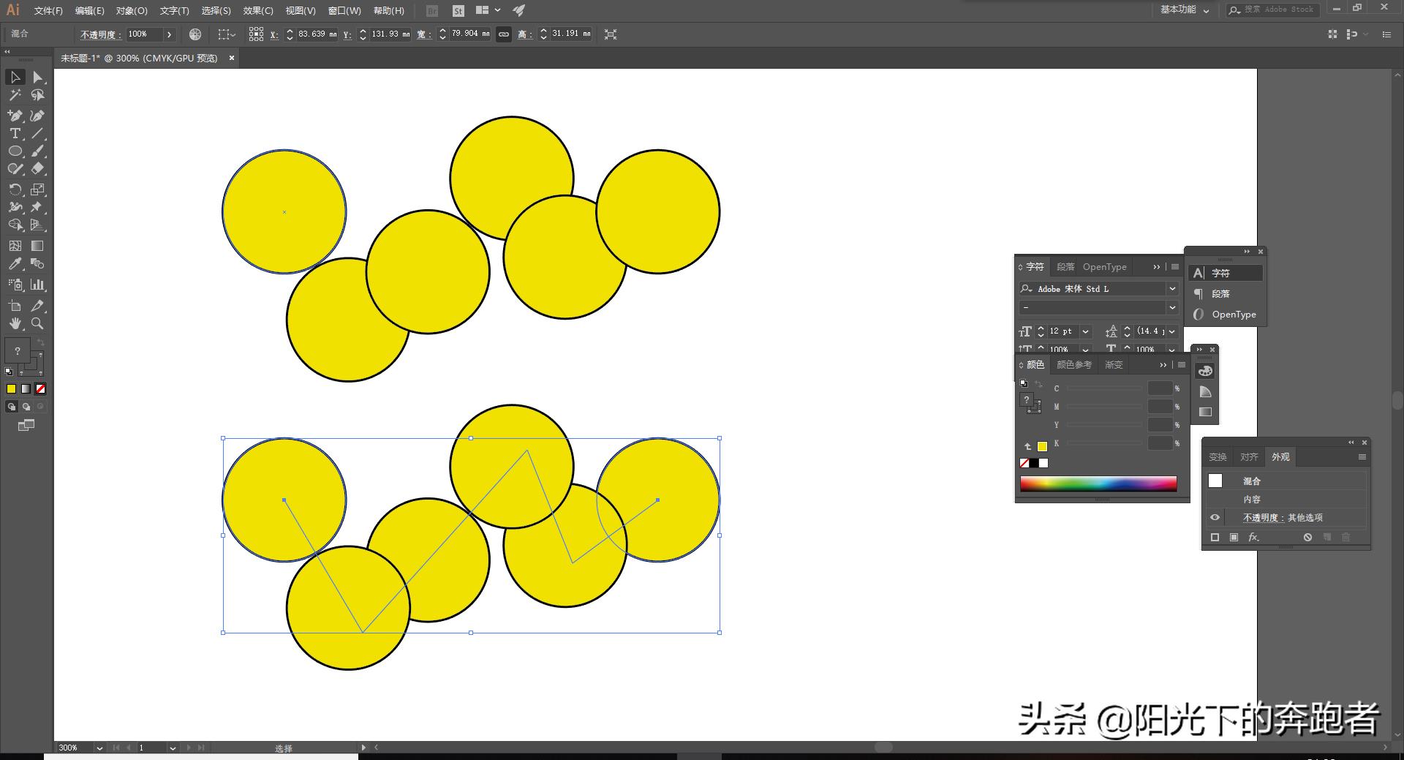Image resolution: width=1404 pixels, height=760 pixels.
Task: Select the Magic Wand tool
Action: [15, 95]
